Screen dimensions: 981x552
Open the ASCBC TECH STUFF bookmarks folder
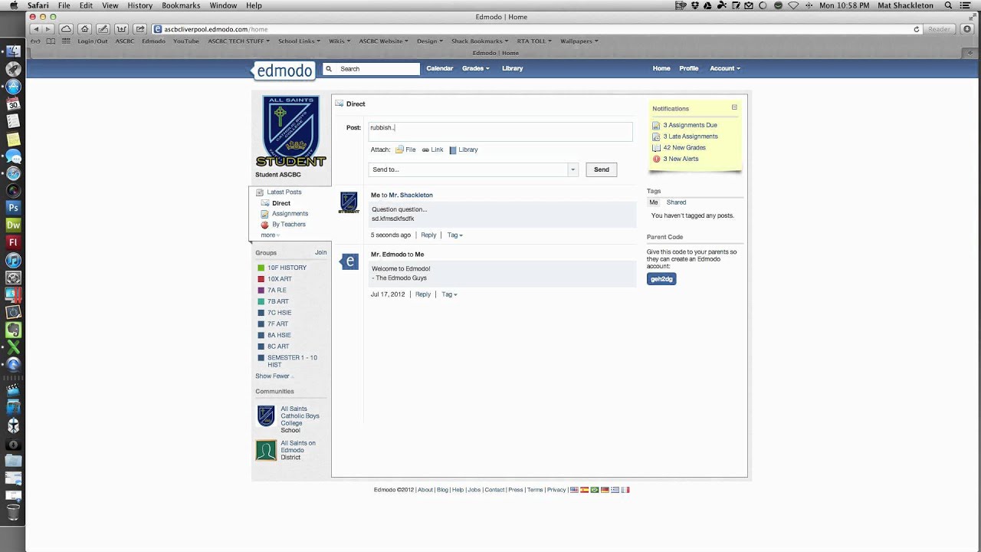pyautogui.click(x=239, y=41)
